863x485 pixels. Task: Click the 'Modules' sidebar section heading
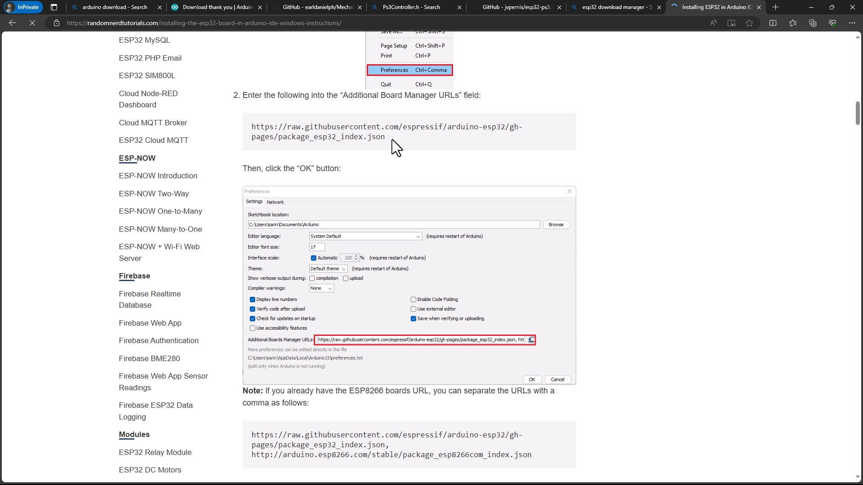(x=134, y=434)
